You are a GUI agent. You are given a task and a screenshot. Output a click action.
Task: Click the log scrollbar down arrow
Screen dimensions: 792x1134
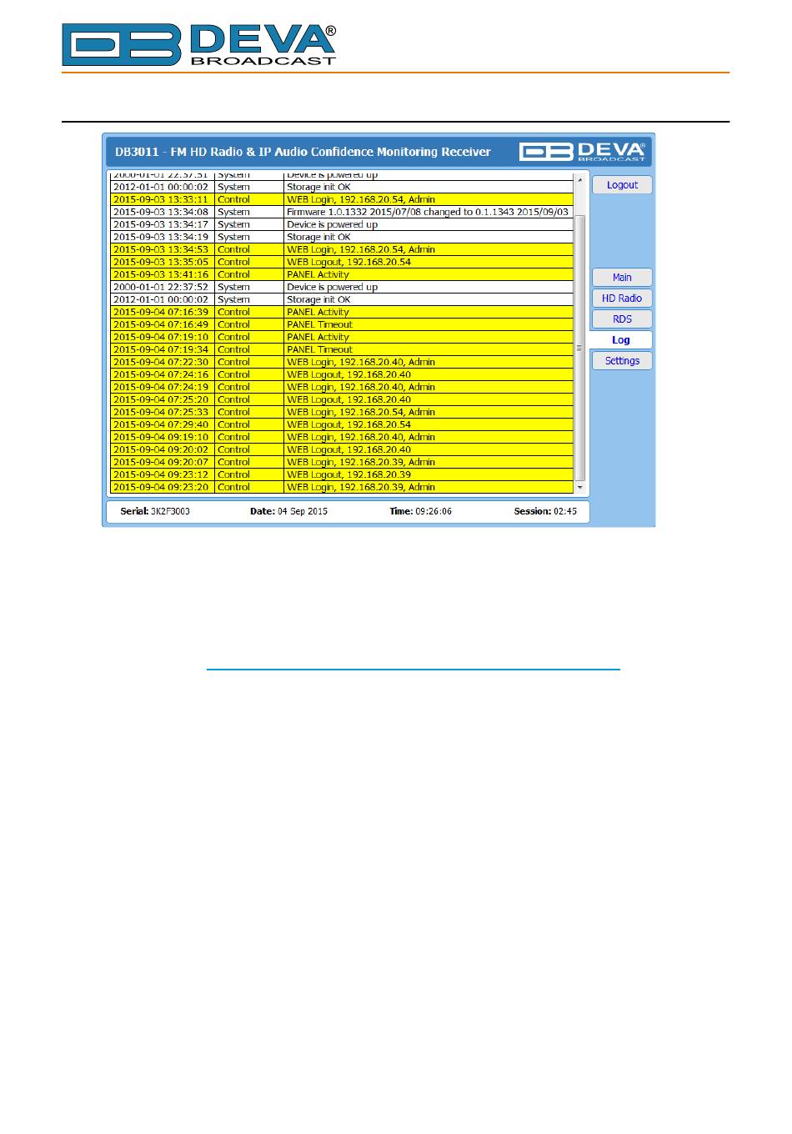click(x=580, y=487)
